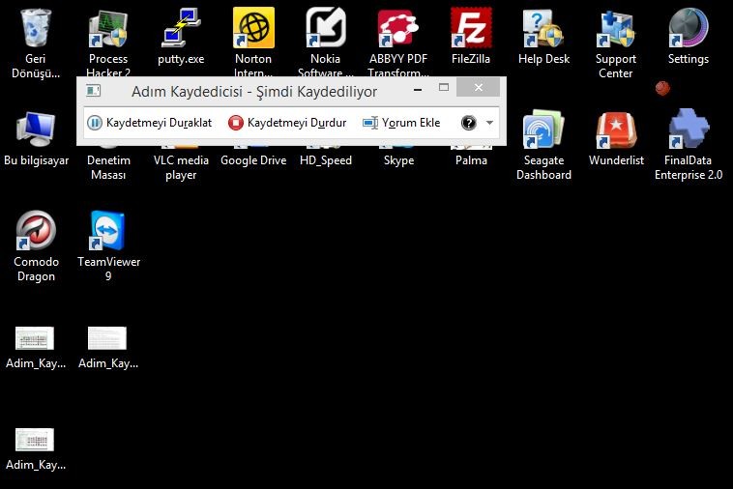Expand the dropdown arrow beside help icon
The height and width of the screenshot is (489, 733).
tap(489, 123)
